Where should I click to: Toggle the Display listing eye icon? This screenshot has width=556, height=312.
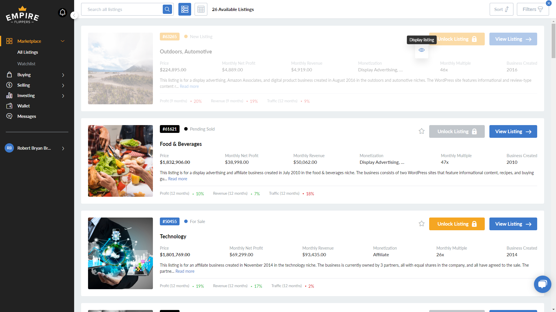point(422,50)
